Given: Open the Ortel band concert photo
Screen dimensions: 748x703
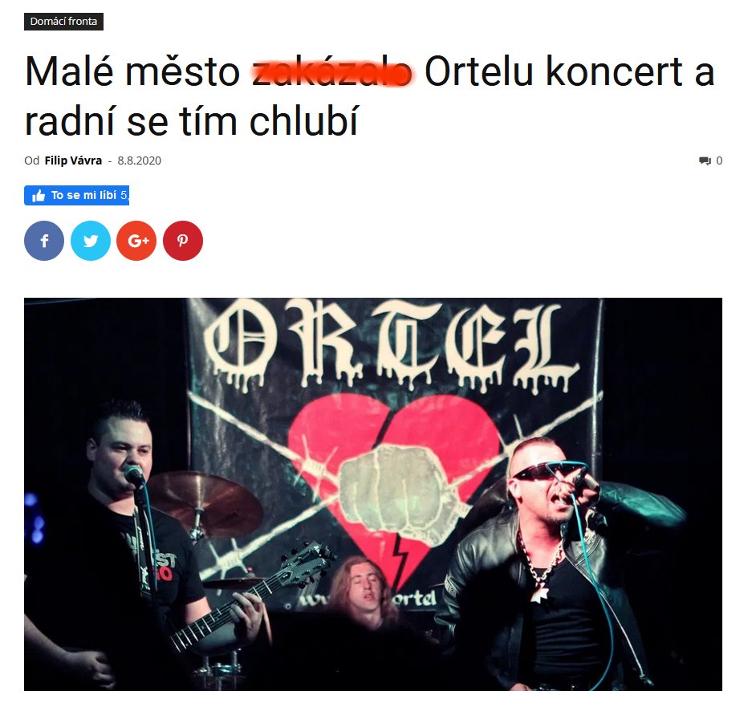Looking at the screenshot, I should coord(373,494).
